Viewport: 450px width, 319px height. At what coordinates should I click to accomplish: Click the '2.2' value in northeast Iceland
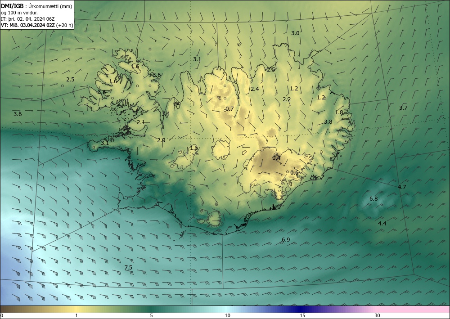coord(287,99)
